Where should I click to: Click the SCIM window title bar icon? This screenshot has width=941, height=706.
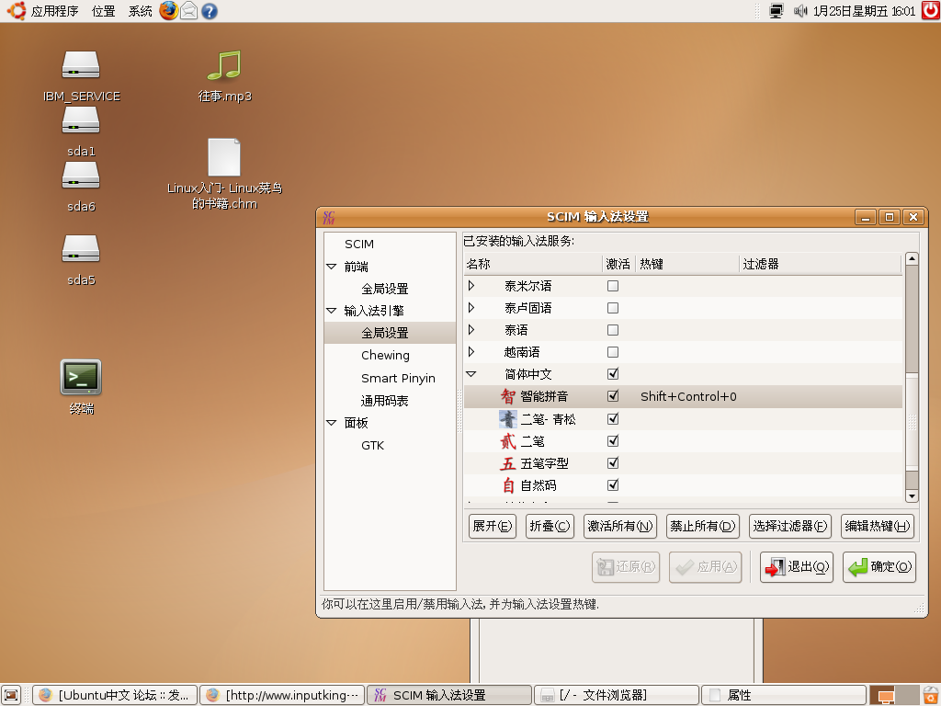[329, 217]
